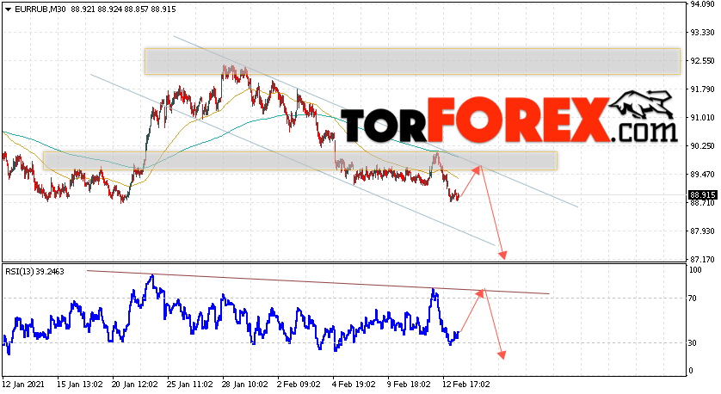
Task: Select the 28 Jan 10:02 time label
Action: (245, 384)
